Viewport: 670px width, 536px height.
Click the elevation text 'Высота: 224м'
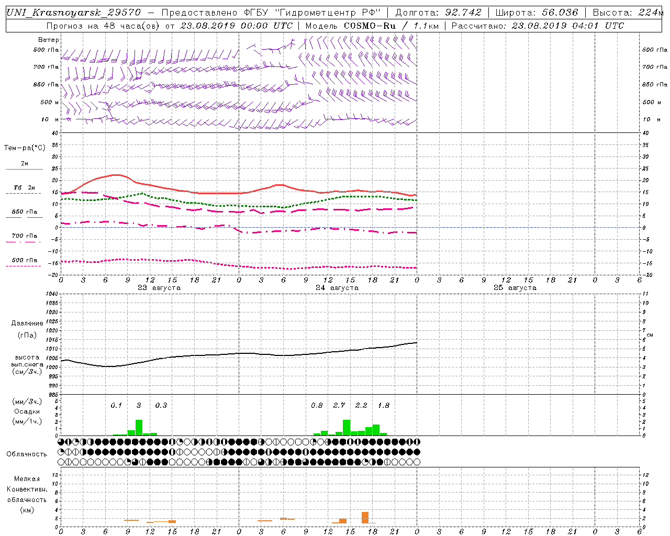[x=629, y=13]
